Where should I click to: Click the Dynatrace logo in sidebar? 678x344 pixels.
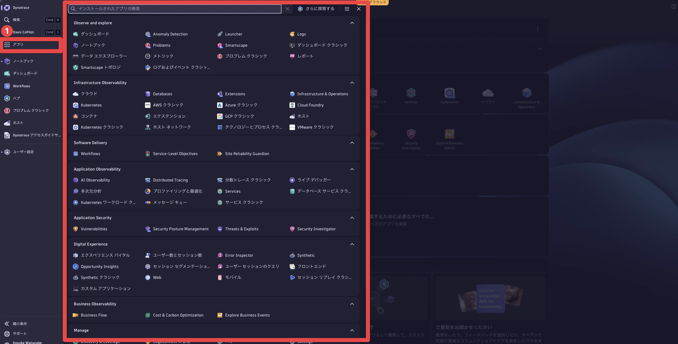point(7,8)
